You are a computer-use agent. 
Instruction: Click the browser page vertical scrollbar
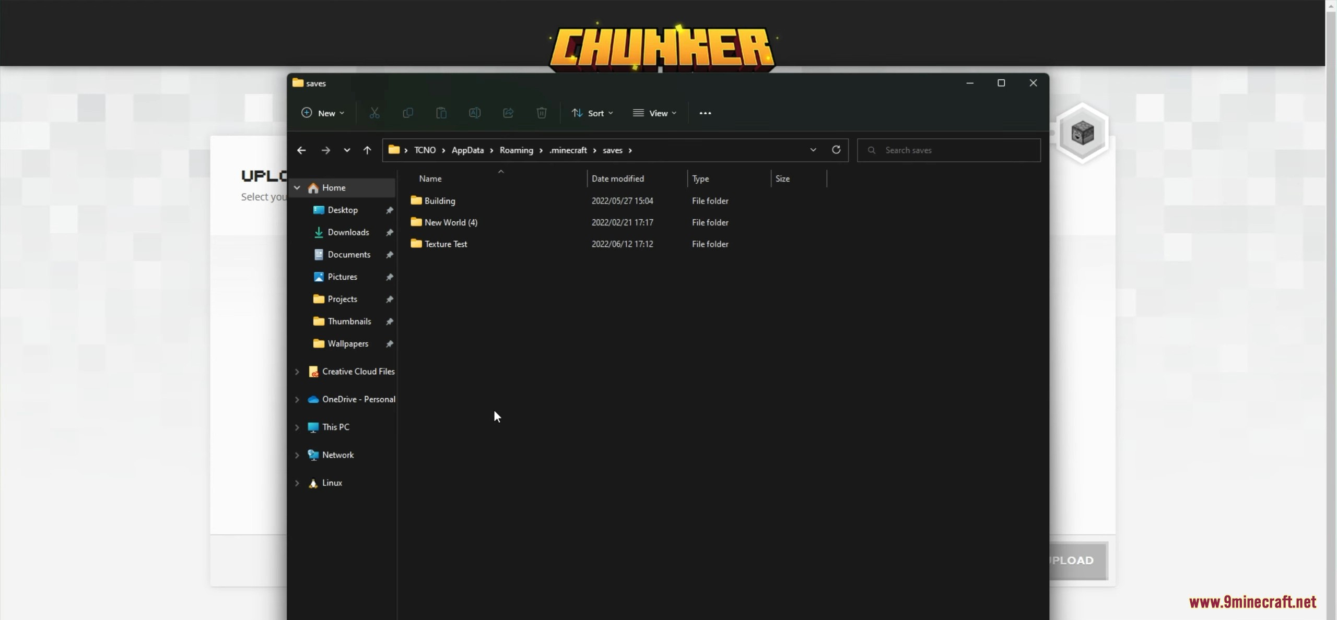pyautogui.click(x=1331, y=310)
